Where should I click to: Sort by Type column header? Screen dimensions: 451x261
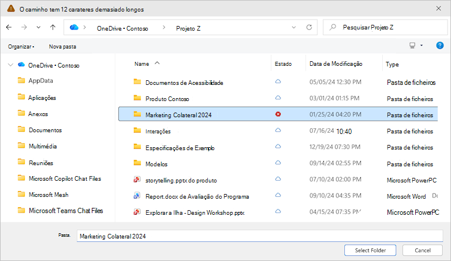point(392,65)
